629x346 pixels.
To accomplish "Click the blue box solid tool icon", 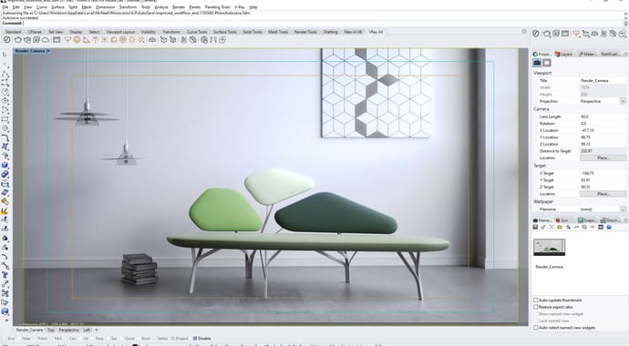I will coord(5,165).
